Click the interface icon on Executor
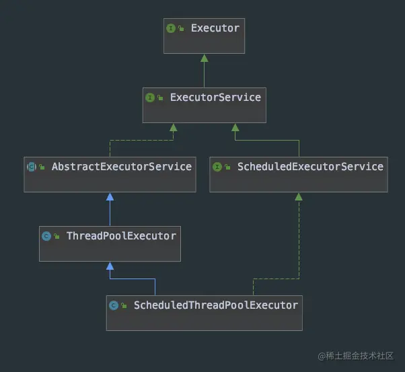Screen dimensions: 405x372 (x=171, y=28)
